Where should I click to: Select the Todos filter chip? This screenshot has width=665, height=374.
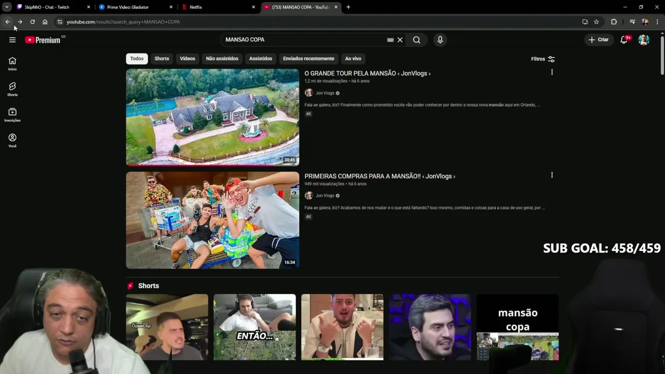click(x=137, y=59)
